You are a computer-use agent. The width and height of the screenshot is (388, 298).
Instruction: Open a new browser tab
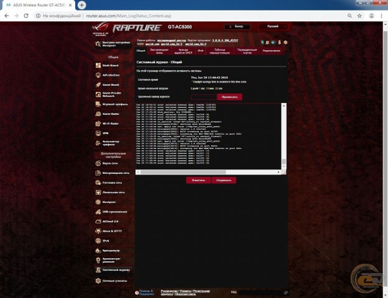pos(81,5)
